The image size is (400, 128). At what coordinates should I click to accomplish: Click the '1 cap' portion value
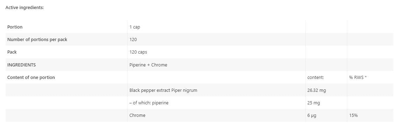[135, 27]
